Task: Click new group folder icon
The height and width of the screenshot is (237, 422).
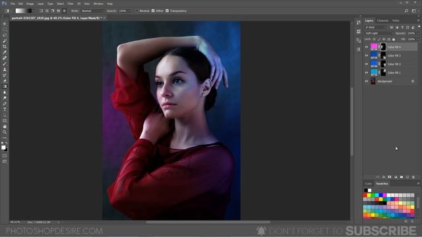Action: click(402, 177)
